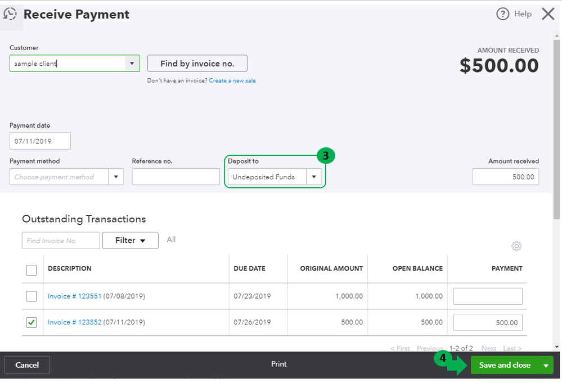562x383 pixels.
Task: Open the Deposit to dropdown
Action: tap(313, 177)
